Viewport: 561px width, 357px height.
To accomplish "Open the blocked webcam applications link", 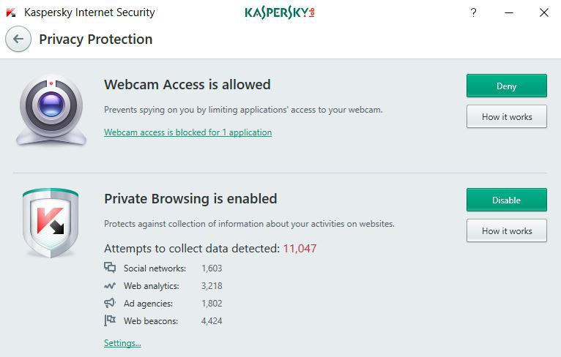I will (187, 132).
